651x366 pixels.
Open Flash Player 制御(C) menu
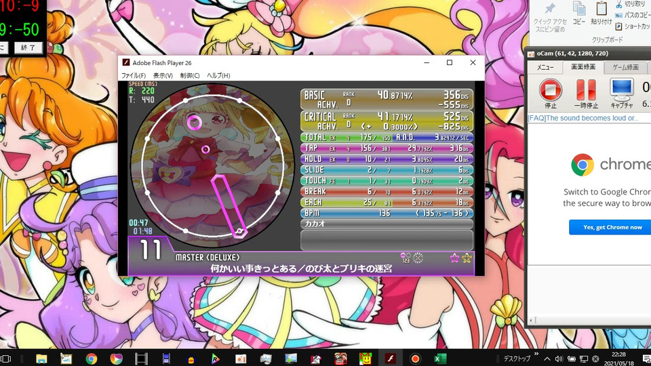tap(190, 75)
